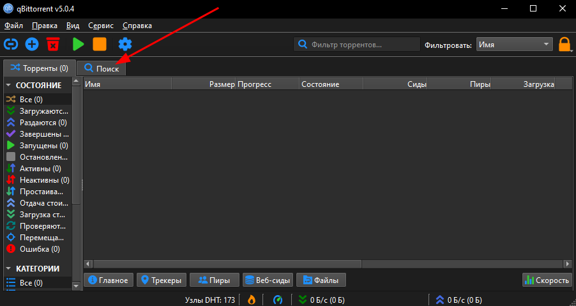Open the Файлы details button
The height and width of the screenshot is (306, 576).
[x=321, y=280]
